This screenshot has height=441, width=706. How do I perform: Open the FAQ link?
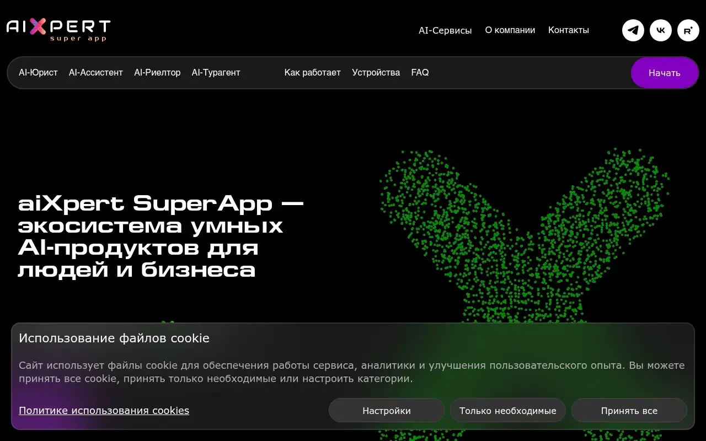coord(420,73)
